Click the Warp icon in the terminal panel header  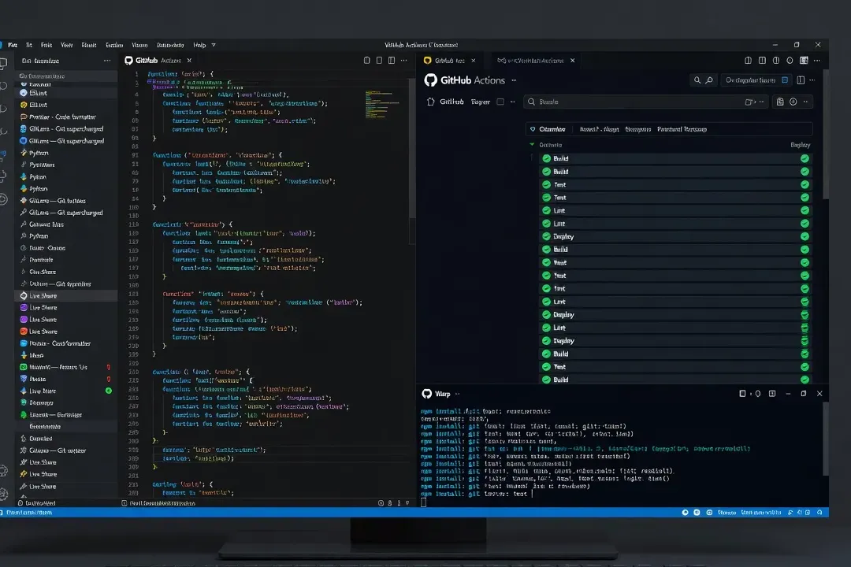coord(426,394)
